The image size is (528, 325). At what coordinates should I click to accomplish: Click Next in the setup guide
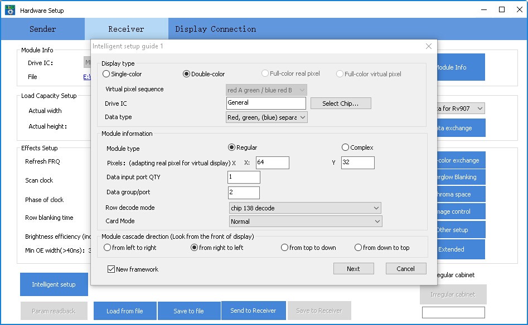pos(353,269)
